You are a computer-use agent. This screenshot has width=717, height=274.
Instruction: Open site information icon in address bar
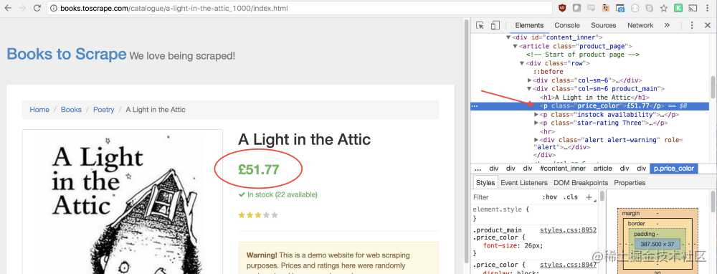point(54,8)
